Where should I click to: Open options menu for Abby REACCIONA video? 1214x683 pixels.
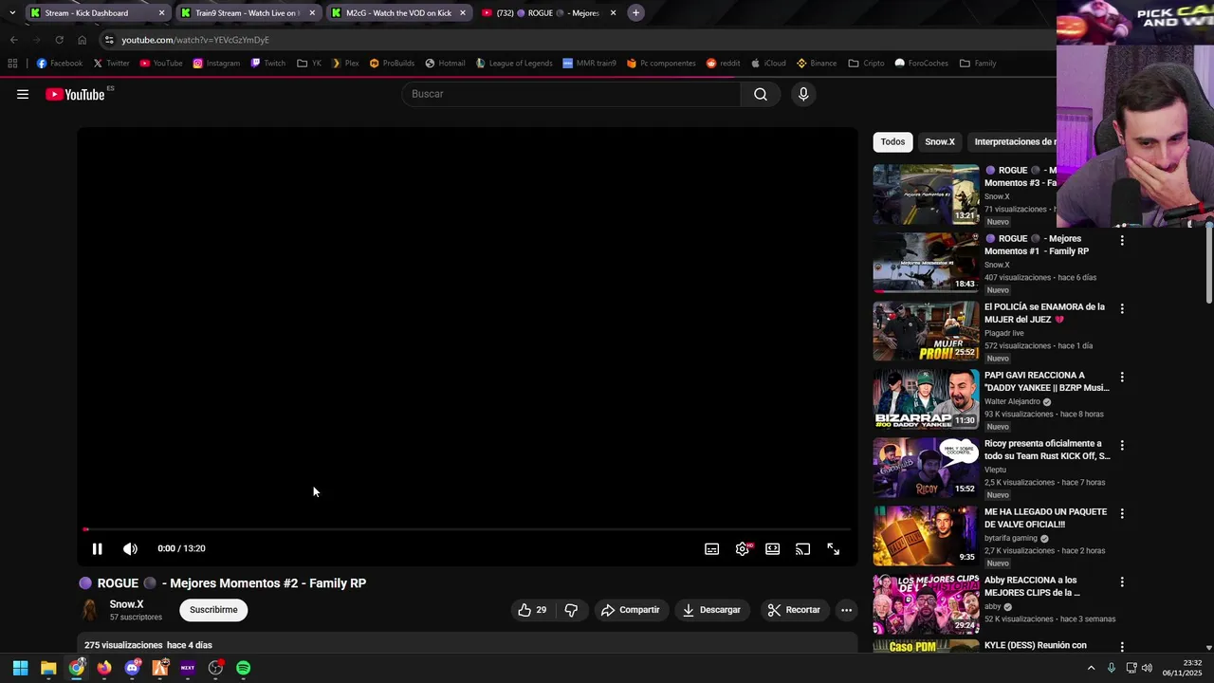point(1122,582)
